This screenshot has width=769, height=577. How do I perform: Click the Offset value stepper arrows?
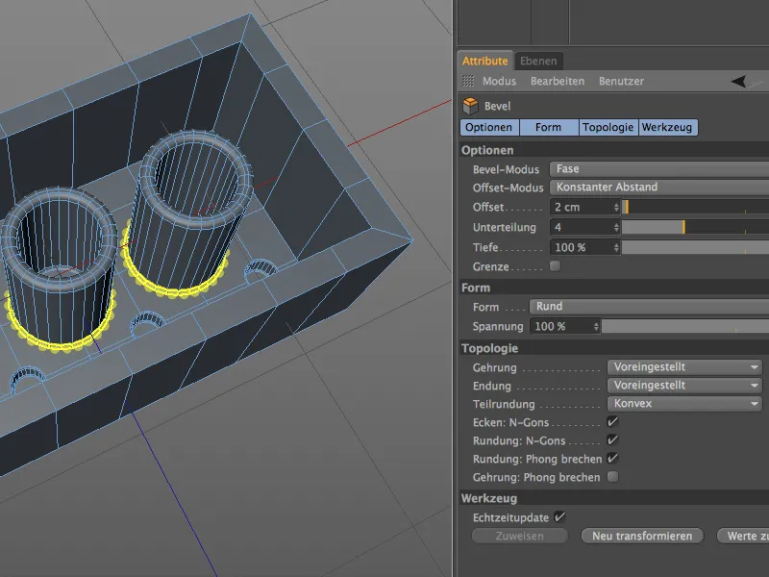click(x=616, y=207)
